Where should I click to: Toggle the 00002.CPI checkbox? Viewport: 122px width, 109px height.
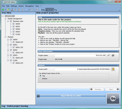click(14, 53)
